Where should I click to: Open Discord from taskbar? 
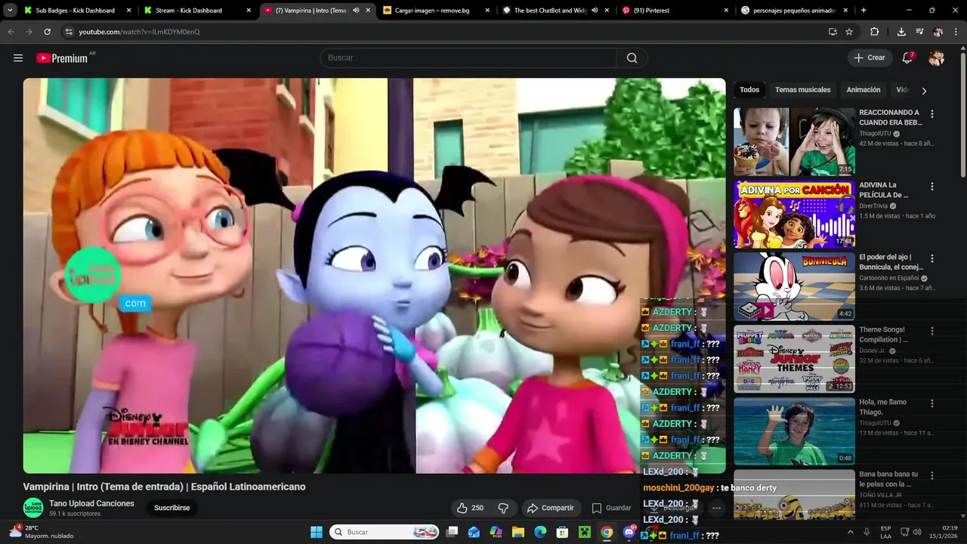click(x=629, y=532)
